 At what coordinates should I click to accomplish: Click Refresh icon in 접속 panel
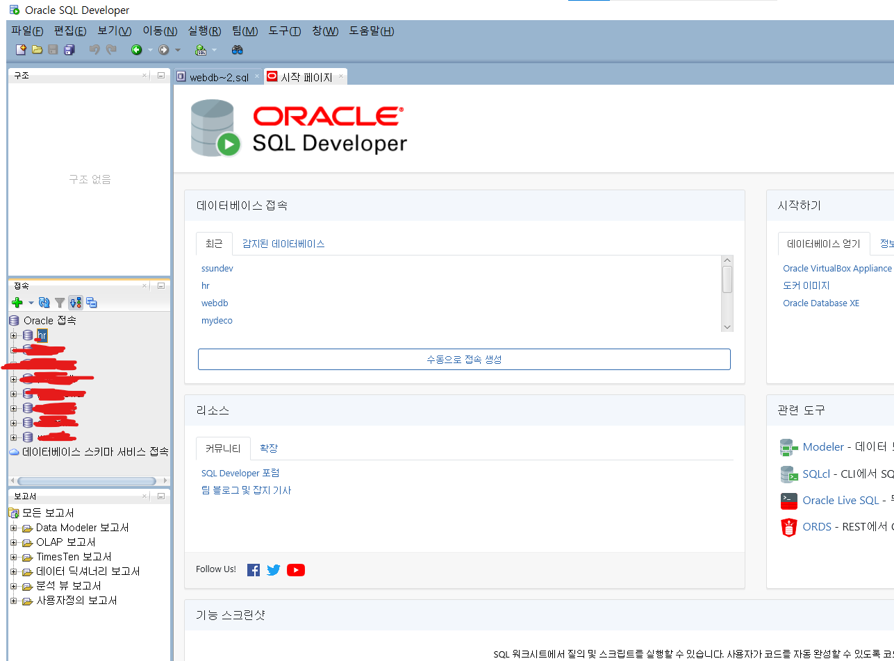pos(44,303)
